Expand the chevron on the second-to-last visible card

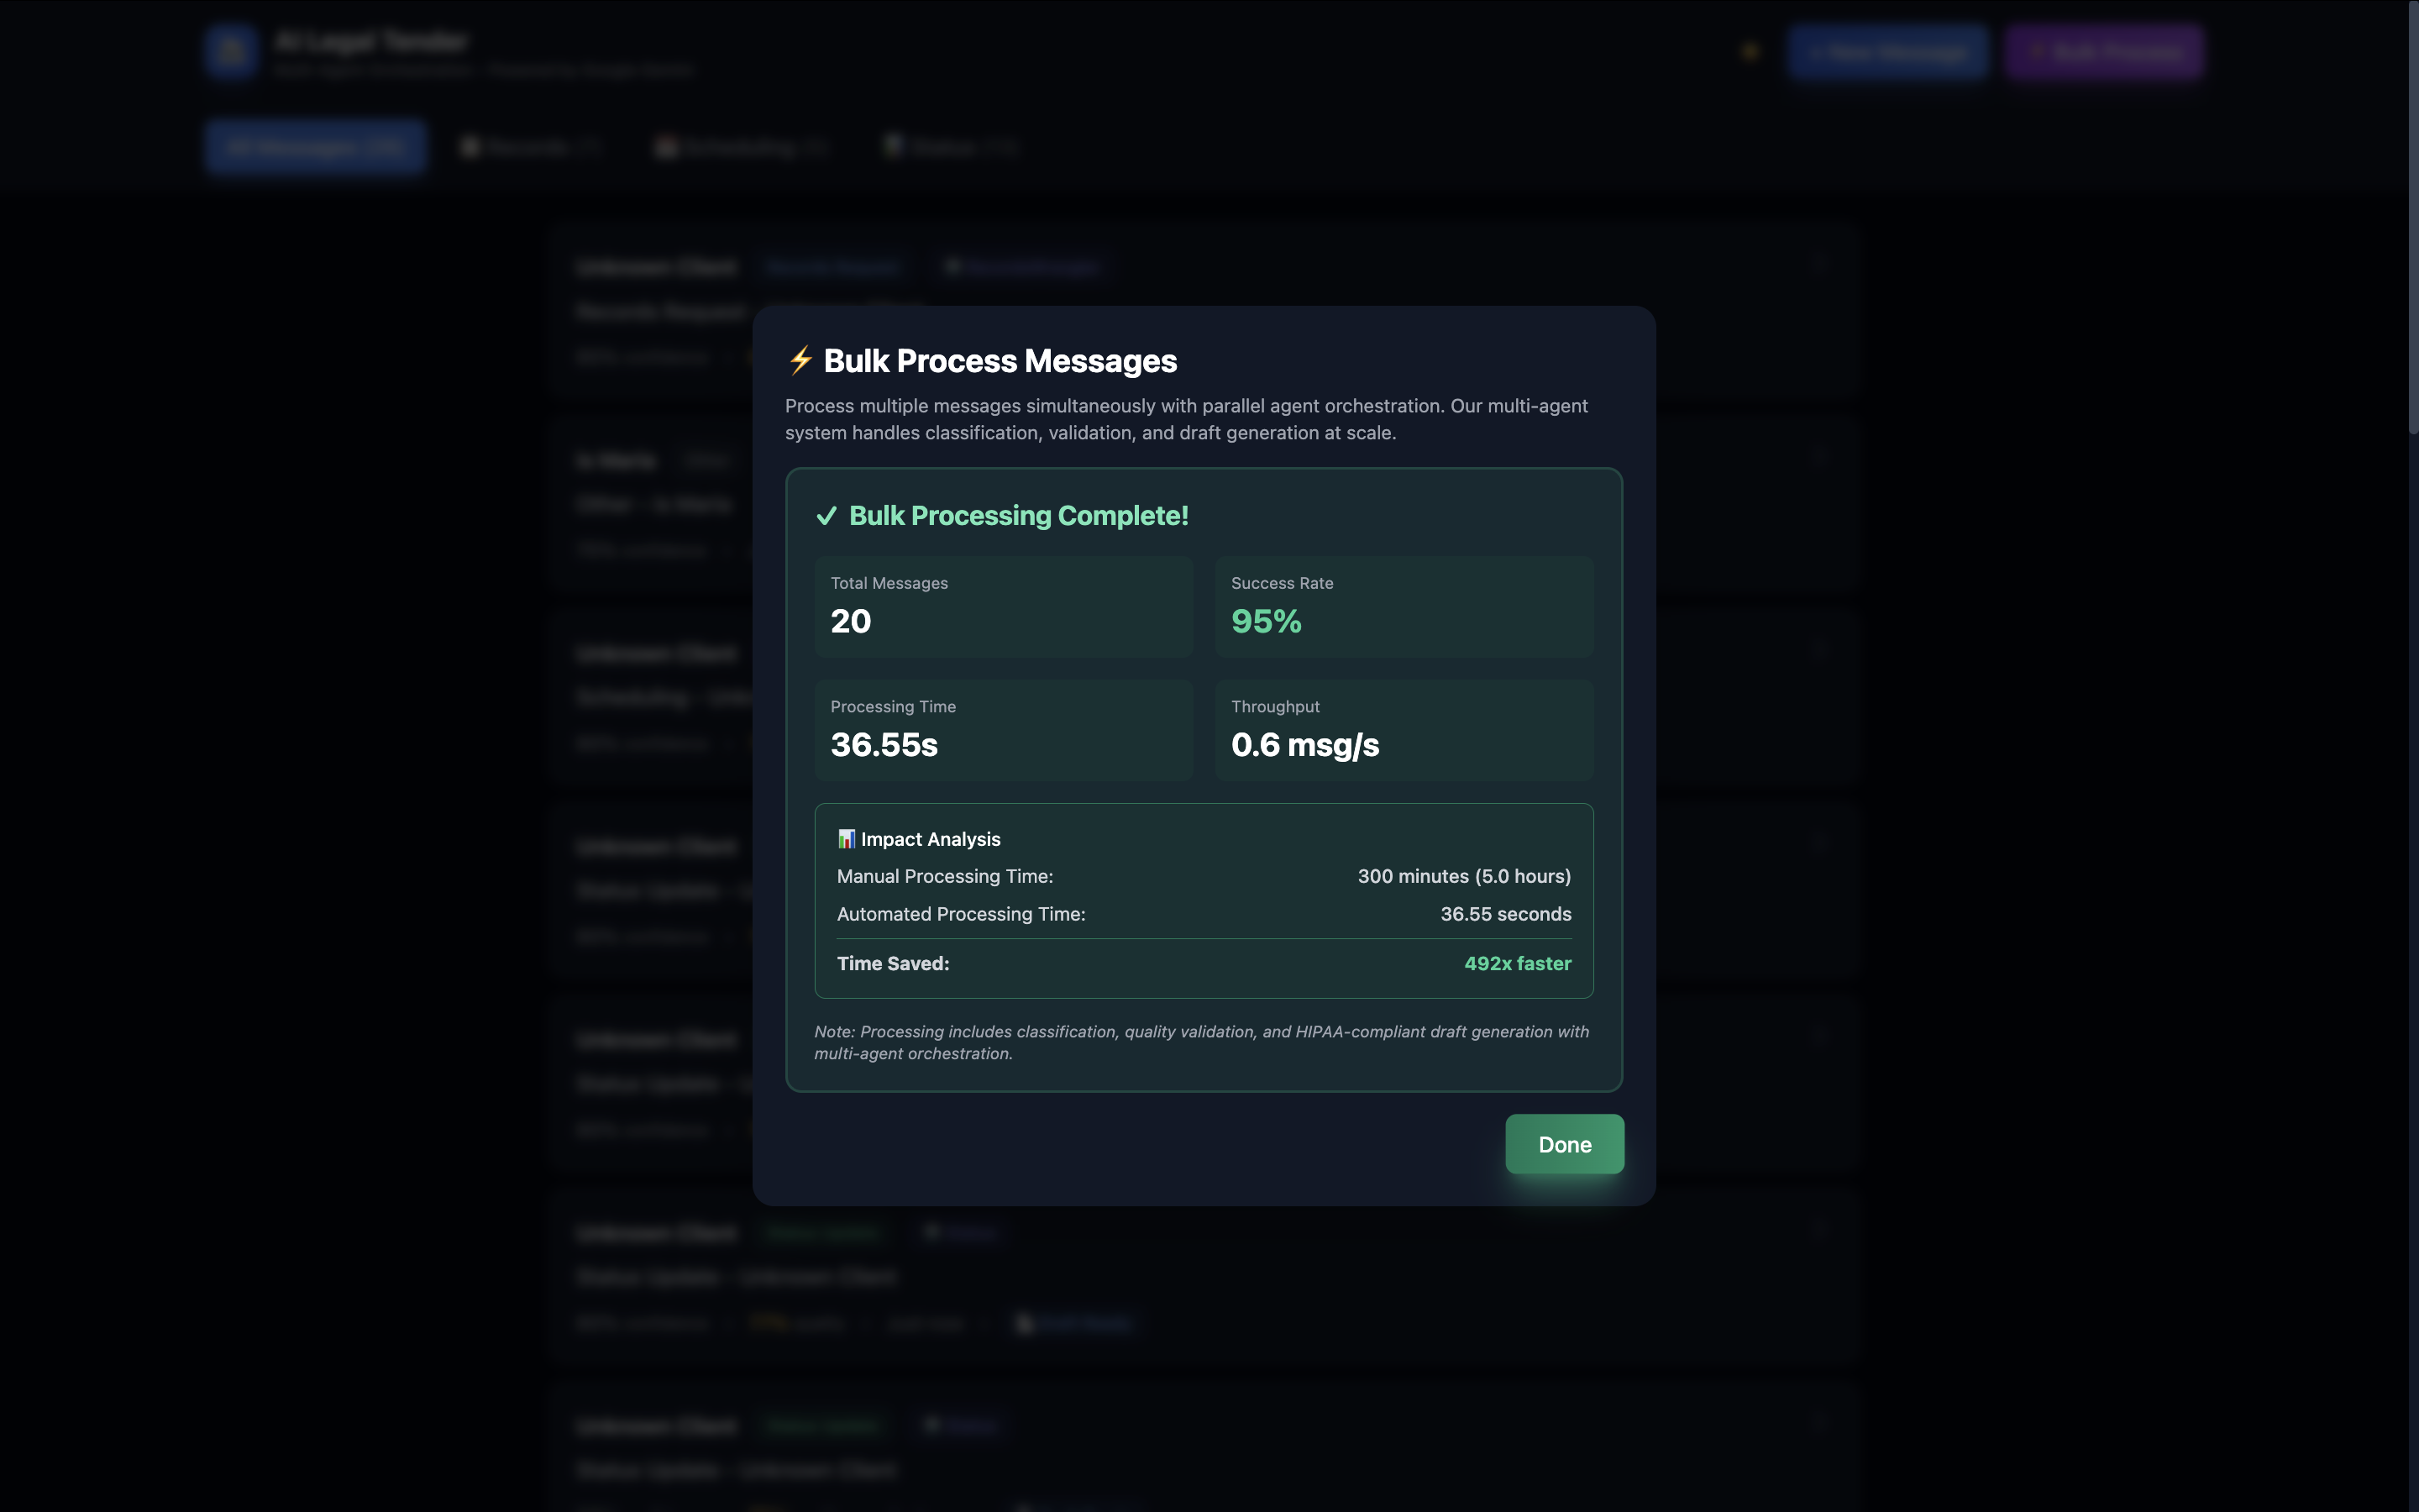[1818, 1229]
